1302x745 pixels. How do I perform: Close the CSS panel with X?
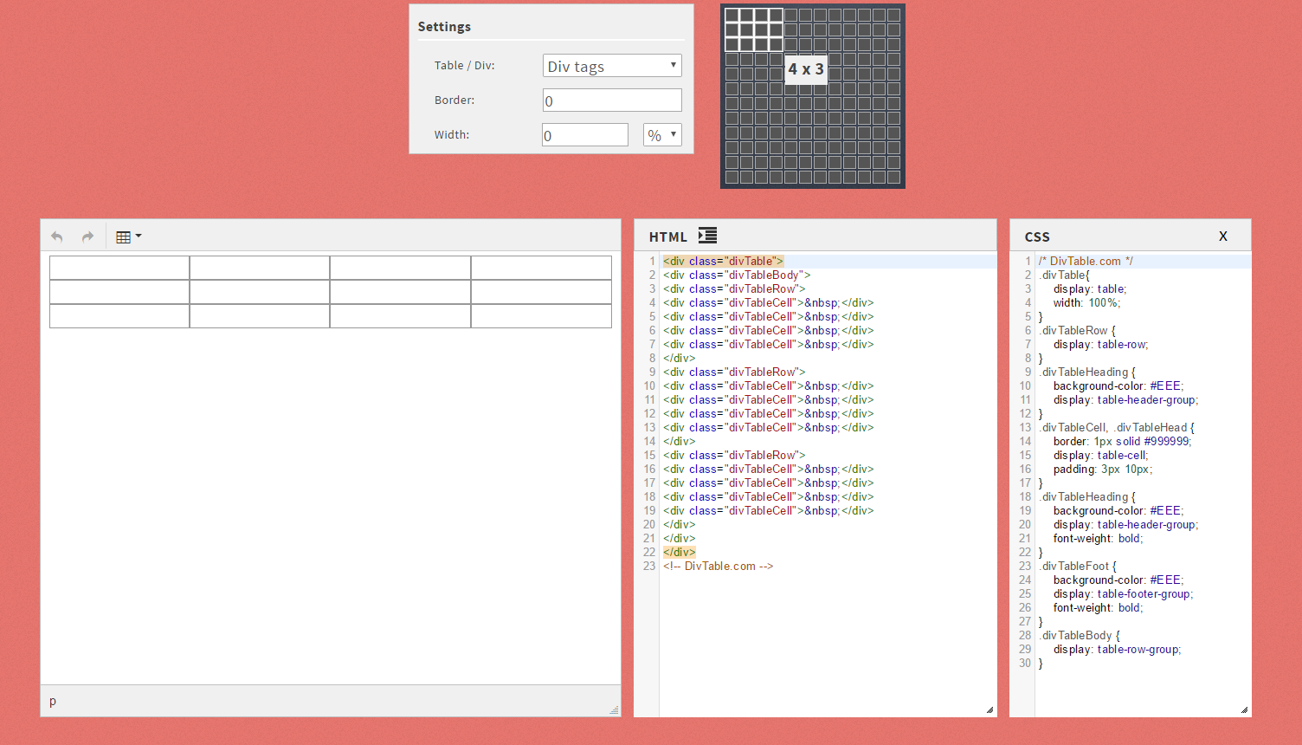(x=1222, y=236)
